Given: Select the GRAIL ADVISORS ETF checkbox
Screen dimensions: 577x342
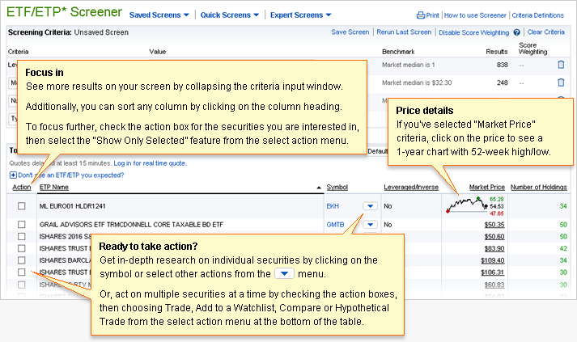Looking at the screenshot, I should point(22,224).
